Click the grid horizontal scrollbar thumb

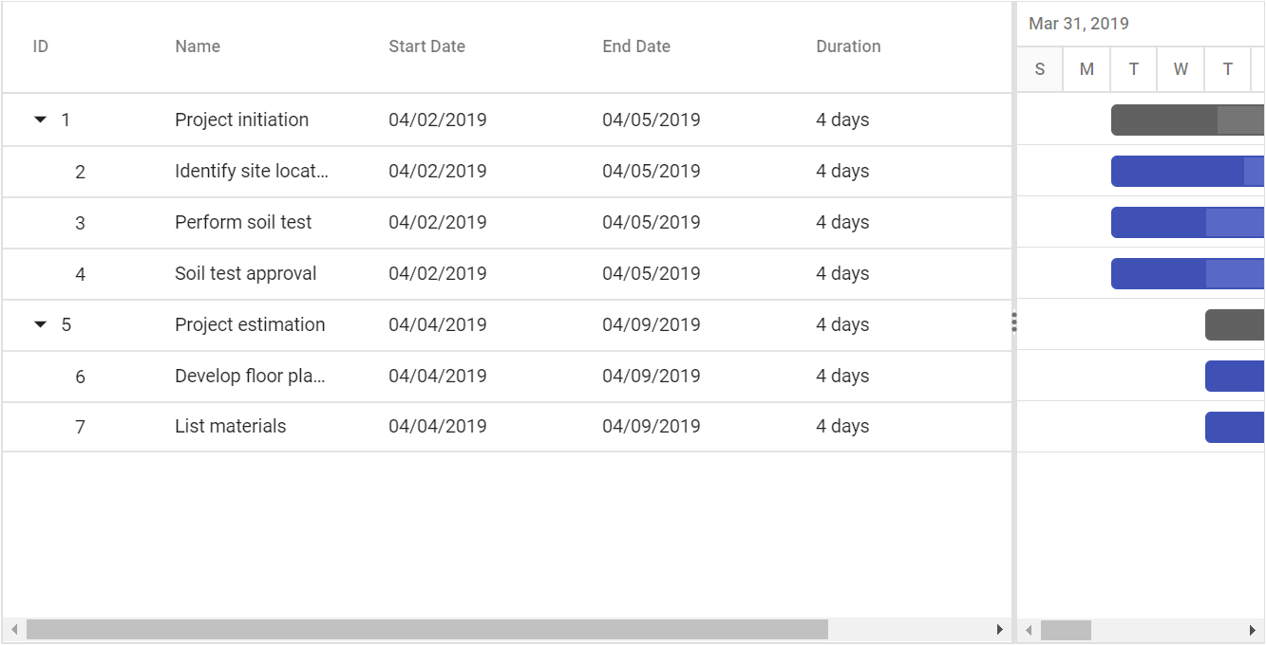[427, 630]
